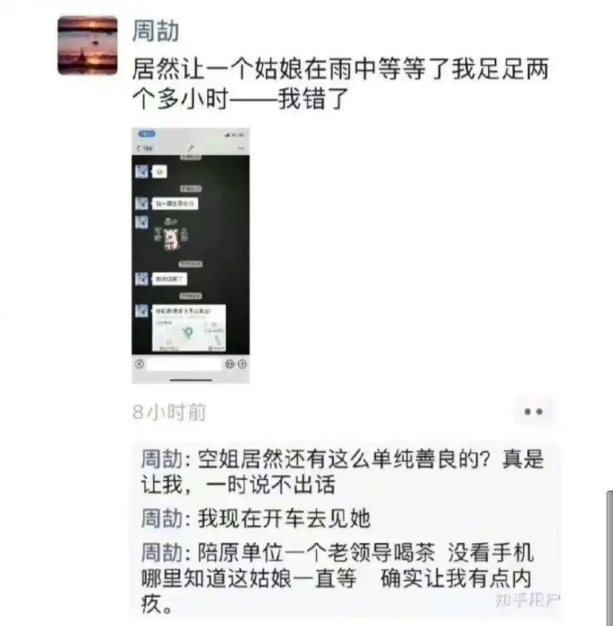Tap 周劼 name in the 老领导喝茶 comment
The image size is (613, 626).
[x=162, y=552]
